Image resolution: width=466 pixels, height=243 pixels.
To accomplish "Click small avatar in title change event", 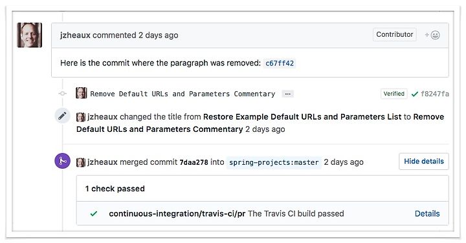I will [81, 117].
